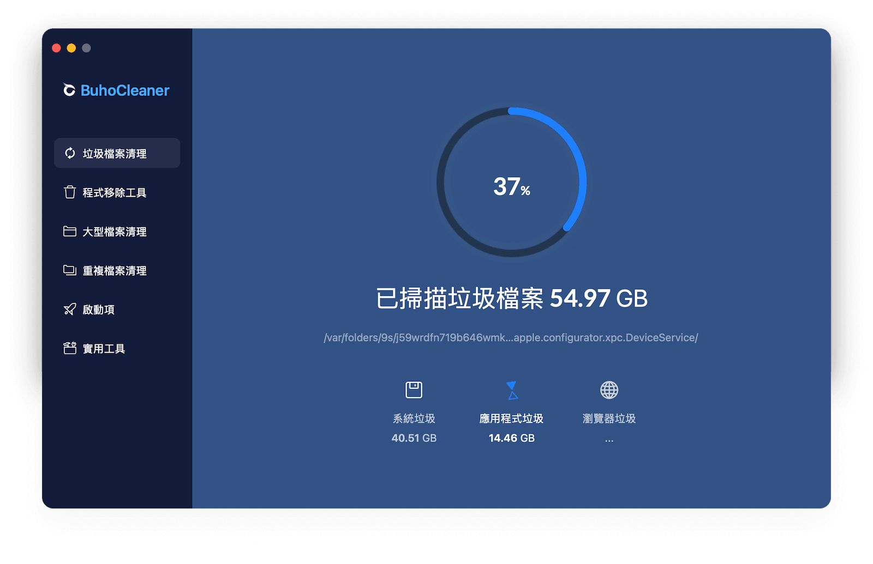Click the duplicate-folders icon for 重複檔案清理
The height and width of the screenshot is (564, 873).
pos(70,270)
